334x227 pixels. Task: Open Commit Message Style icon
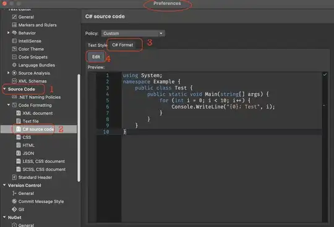pos(14,201)
